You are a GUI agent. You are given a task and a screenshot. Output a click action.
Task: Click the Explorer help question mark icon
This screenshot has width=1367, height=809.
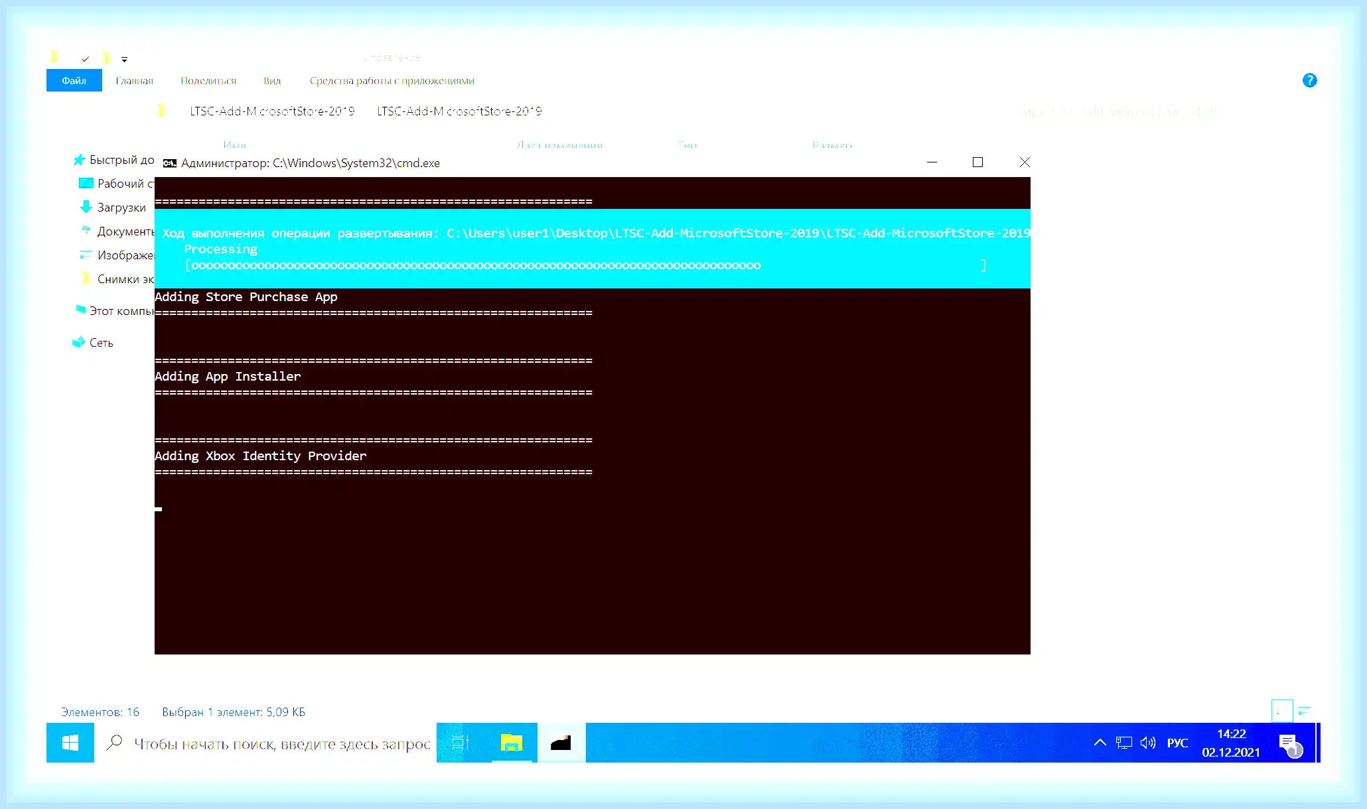pos(1309,80)
